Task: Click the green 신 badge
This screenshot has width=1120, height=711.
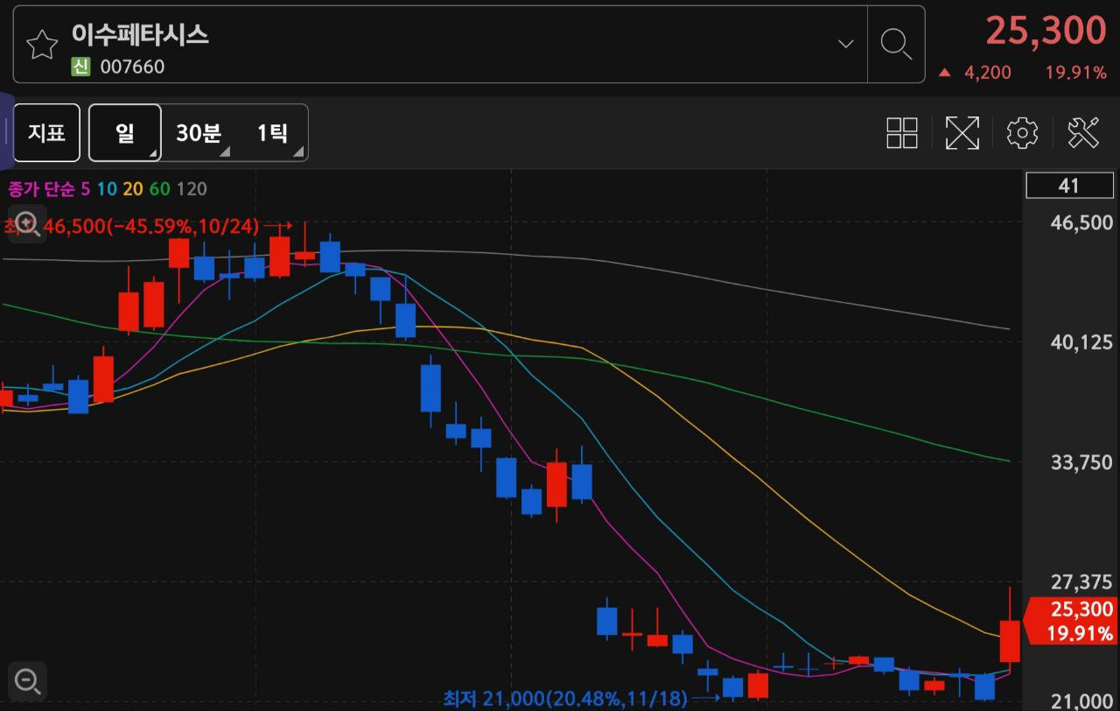Action: pyautogui.click(x=80, y=67)
